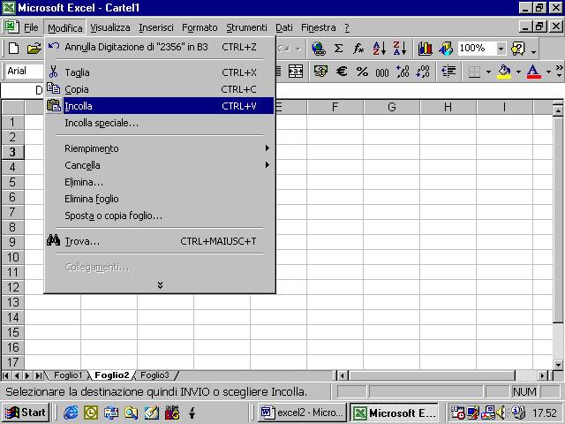Launch the Chart Wizard icon
This screenshot has height=424, width=565.
coord(426,49)
